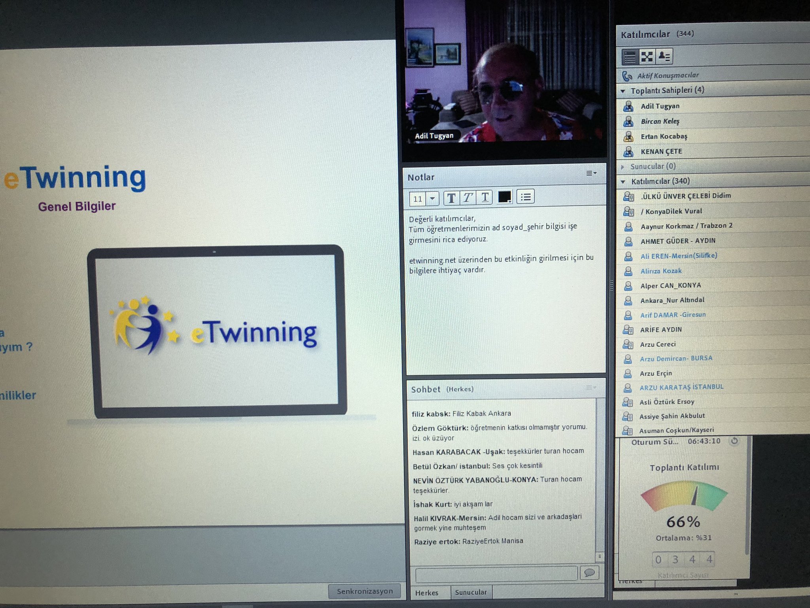The image size is (810, 608).
Task: Open the Notlar panel options menu icon
Action: click(x=591, y=173)
